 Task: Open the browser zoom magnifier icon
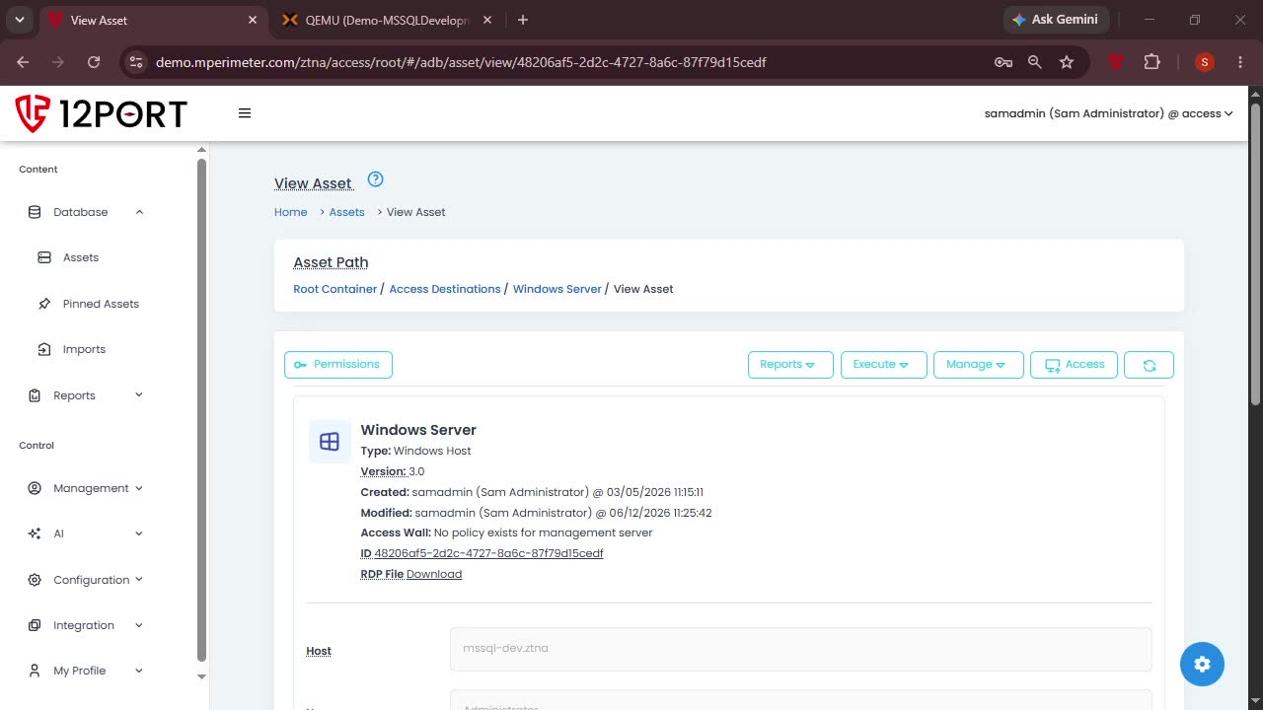[x=1034, y=62]
